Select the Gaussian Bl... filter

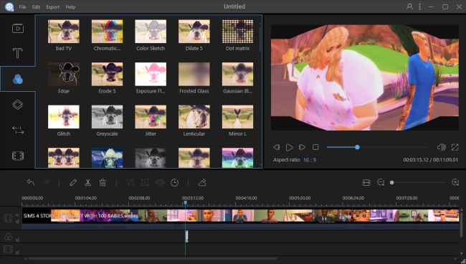click(x=237, y=78)
